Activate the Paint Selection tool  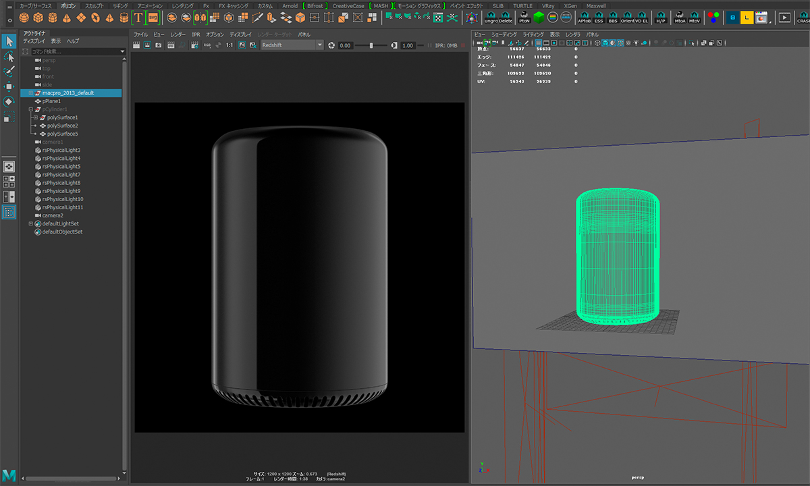point(9,72)
